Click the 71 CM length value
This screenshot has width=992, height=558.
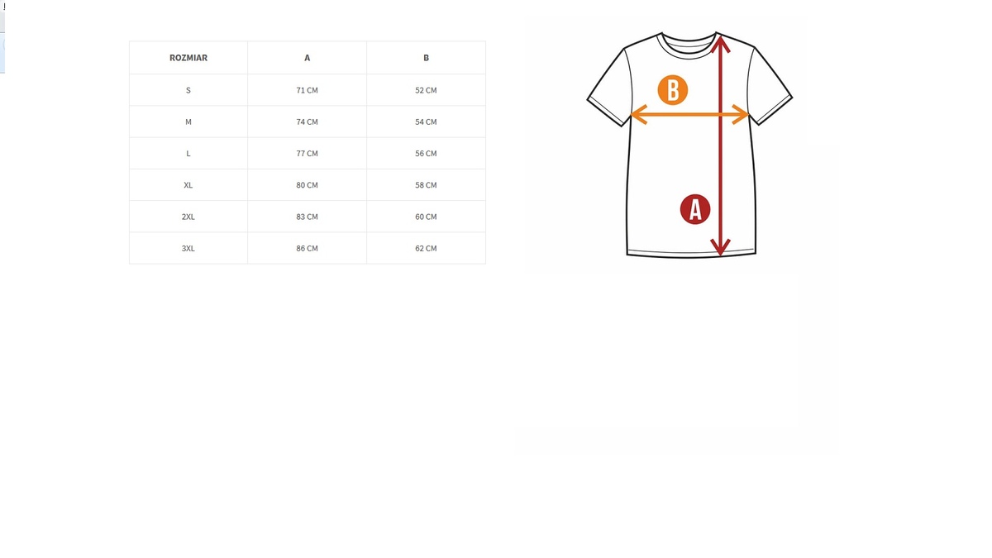(308, 90)
